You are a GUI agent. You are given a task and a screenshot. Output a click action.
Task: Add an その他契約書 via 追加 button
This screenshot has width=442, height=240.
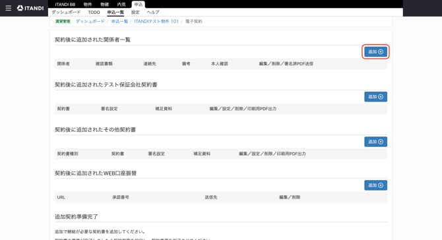pyautogui.click(x=375, y=142)
